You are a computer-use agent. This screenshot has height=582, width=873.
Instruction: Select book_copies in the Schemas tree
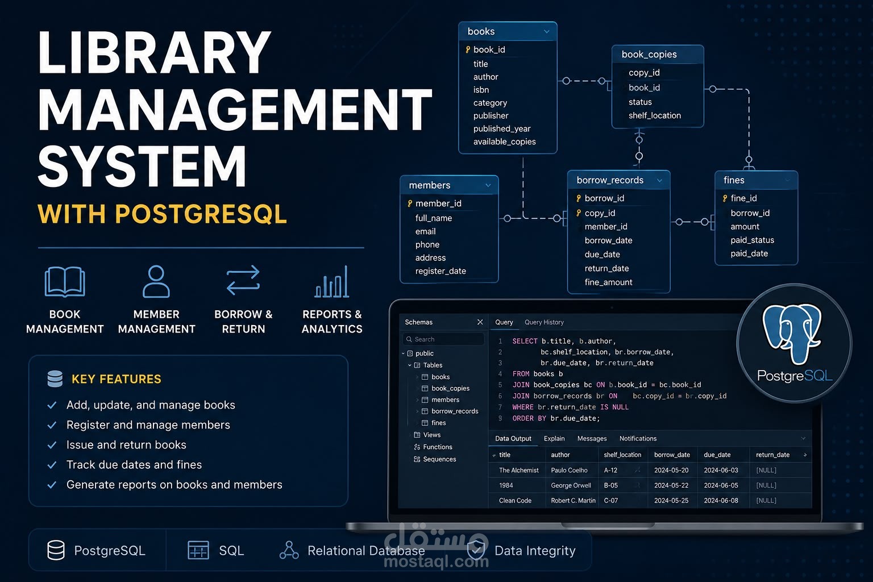tap(450, 389)
